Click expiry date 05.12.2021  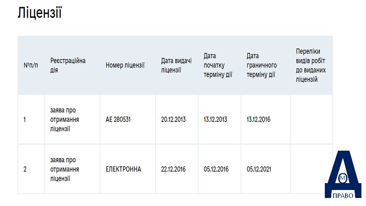coord(259,169)
